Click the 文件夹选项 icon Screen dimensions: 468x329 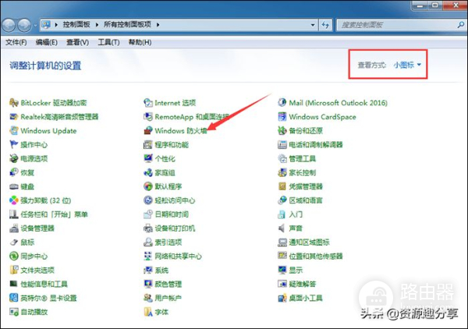pos(14,270)
